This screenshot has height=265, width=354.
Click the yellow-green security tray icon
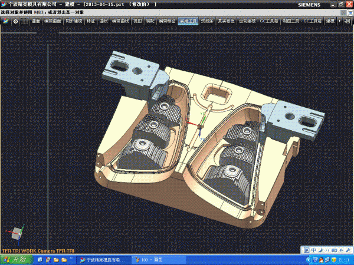[x=334, y=260]
